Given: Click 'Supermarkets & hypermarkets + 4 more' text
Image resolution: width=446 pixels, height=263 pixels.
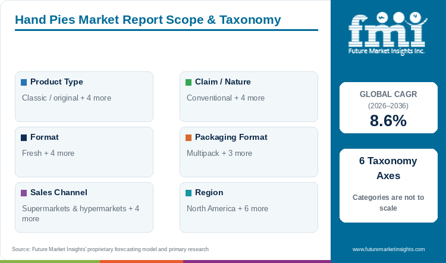Looking at the screenshot, I should coord(80,214).
